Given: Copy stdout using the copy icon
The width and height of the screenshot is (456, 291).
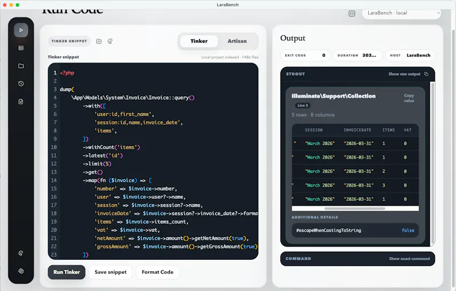Looking at the screenshot, I should click(x=426, y=74).
